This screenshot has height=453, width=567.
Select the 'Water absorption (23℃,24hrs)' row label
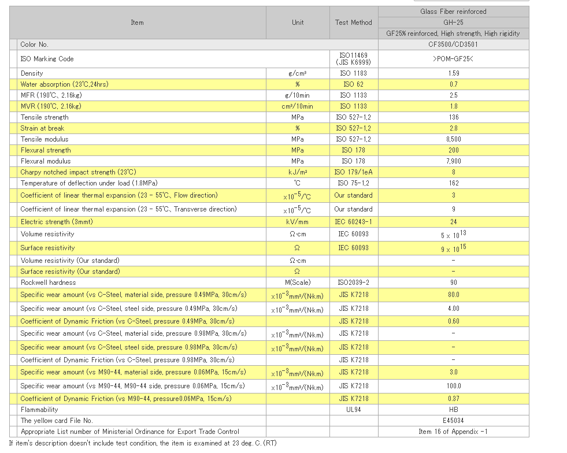(x=64, y=84)
